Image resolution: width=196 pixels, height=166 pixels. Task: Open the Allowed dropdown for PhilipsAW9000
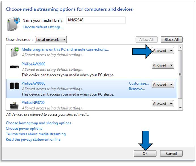(x=163, y=85)
